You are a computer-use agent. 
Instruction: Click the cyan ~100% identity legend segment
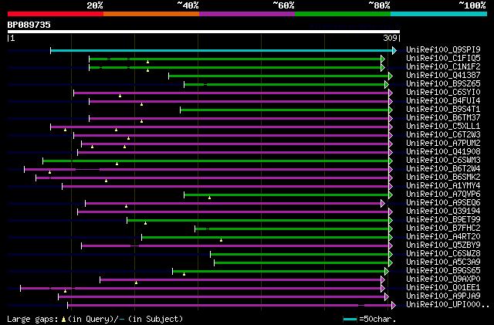point(438,14)
